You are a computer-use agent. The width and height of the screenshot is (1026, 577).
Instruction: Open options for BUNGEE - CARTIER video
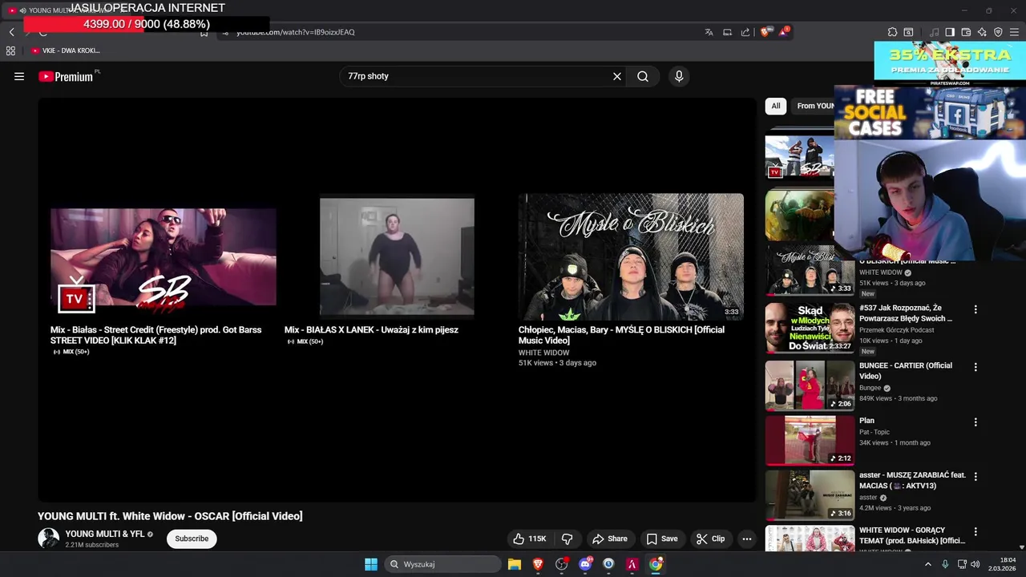pyautogui.click(x=976, y=367)
